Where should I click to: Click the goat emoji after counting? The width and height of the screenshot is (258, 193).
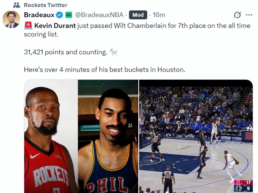coord(114,52)
